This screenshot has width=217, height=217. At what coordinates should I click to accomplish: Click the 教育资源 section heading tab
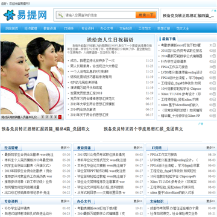click(84, 148)
